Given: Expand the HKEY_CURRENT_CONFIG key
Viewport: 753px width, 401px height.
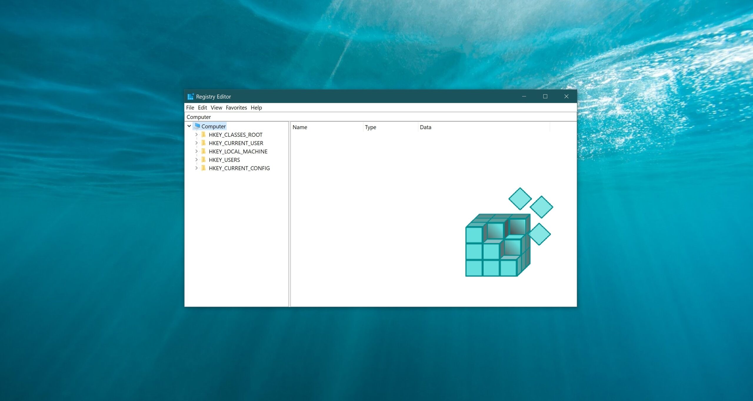Looking at the screenshot, I should tap(196, 168).
